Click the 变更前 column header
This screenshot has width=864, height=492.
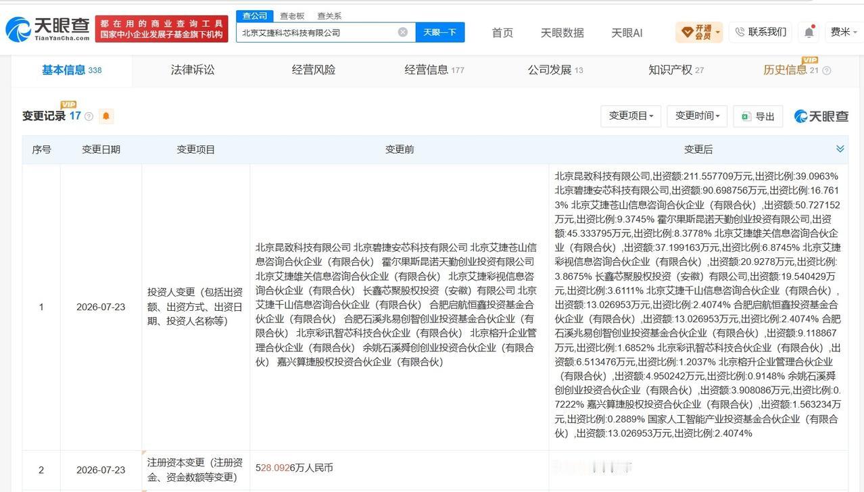400,149
